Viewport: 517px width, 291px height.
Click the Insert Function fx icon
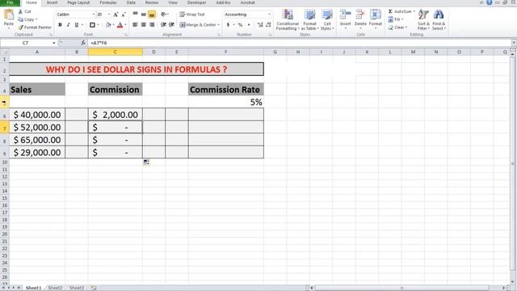click(83, 43)
